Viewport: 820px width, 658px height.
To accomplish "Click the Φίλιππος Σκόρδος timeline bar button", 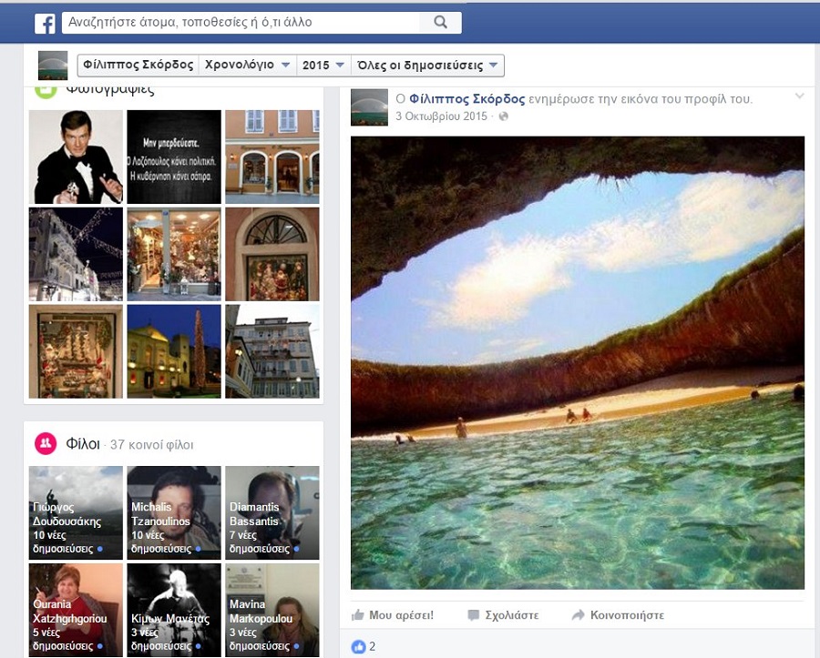I will (138, 66).
